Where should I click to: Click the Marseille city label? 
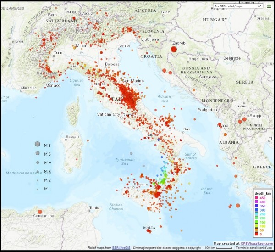[29, 88]
